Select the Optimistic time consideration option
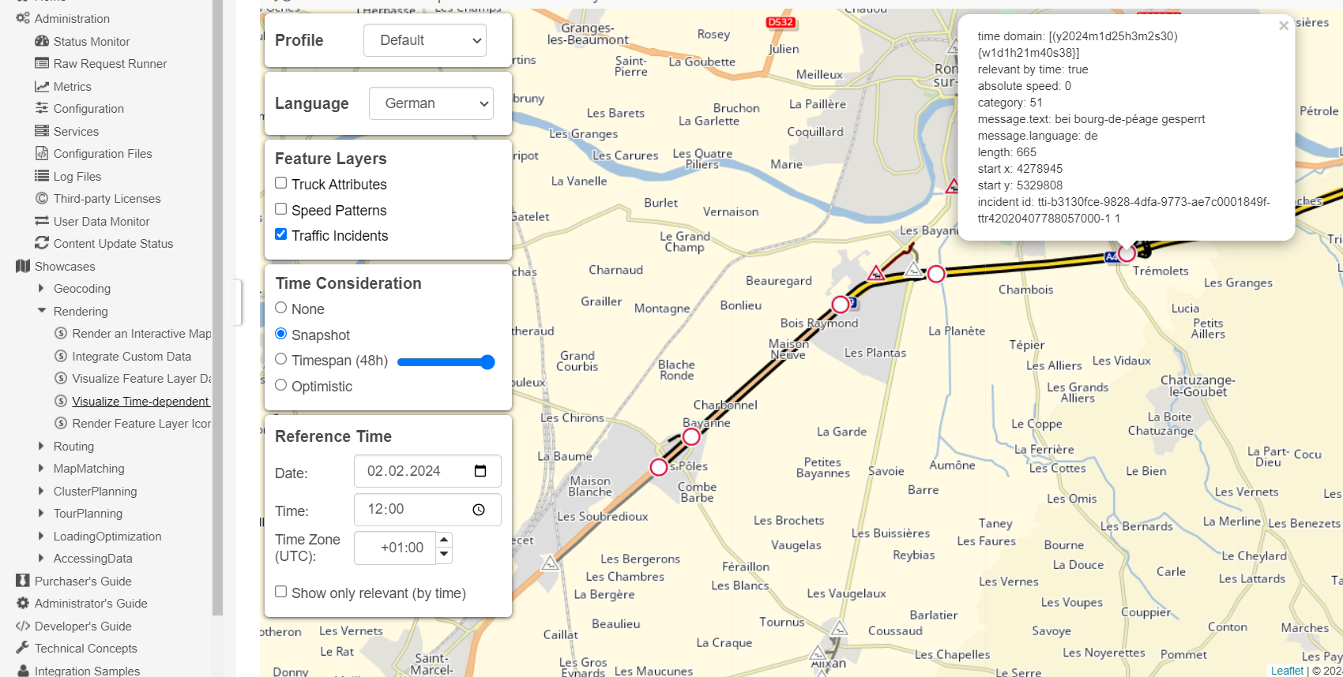The height and width of the screenshot is (677, 1343). 280,385
